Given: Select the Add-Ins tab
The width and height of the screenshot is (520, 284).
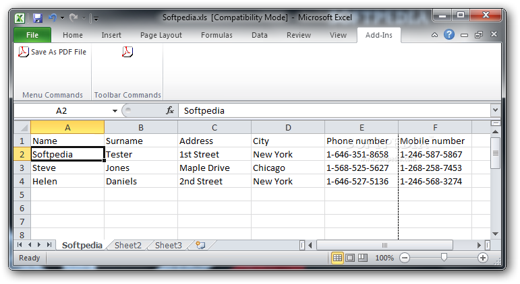Looking at the screenshot, I should point(379,35).
